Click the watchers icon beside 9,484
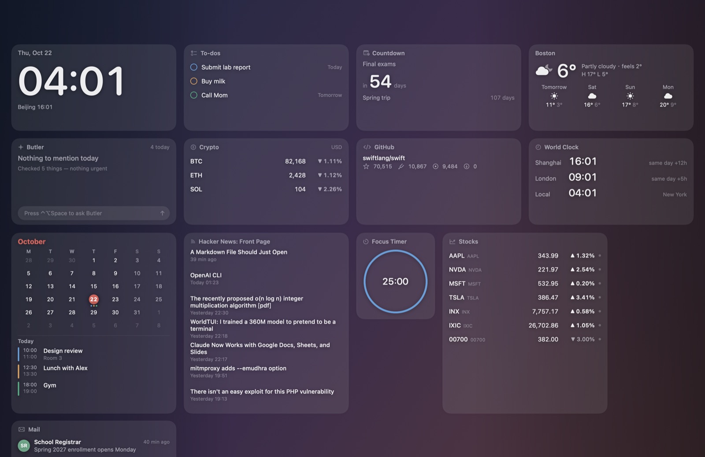 (x=436, y=166)
